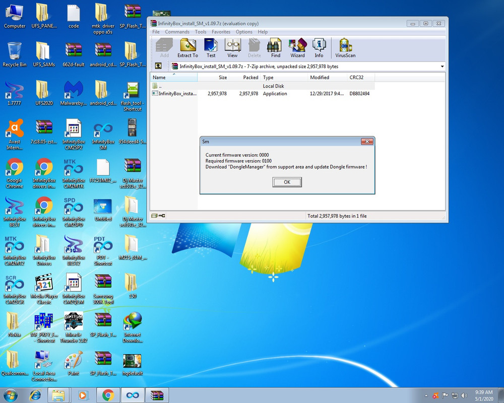Select the code text file icon

point(74,16)
